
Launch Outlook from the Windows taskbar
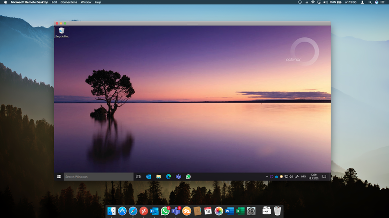[x=148, y=177]
